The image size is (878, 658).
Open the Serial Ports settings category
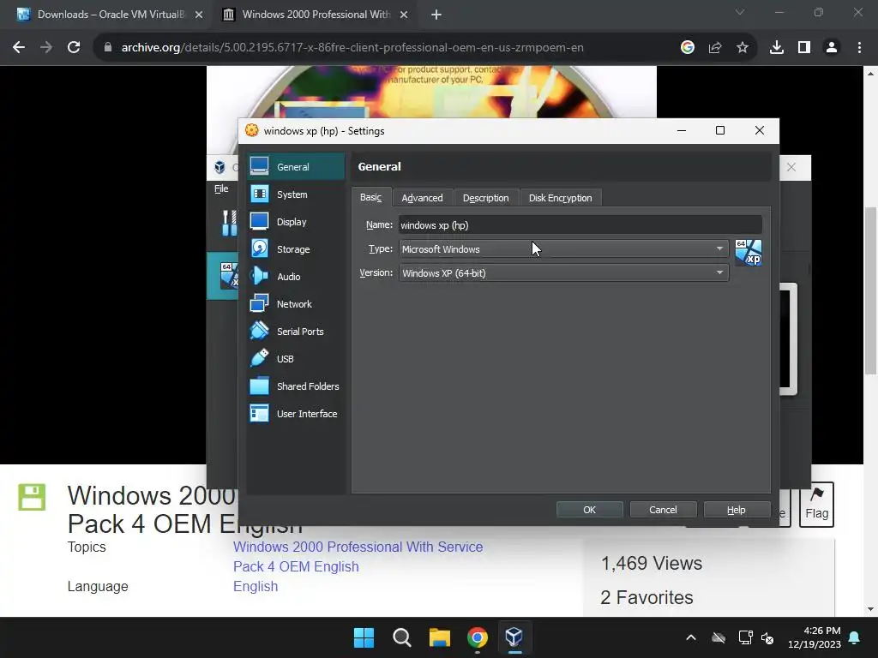[x=296, y=332]
